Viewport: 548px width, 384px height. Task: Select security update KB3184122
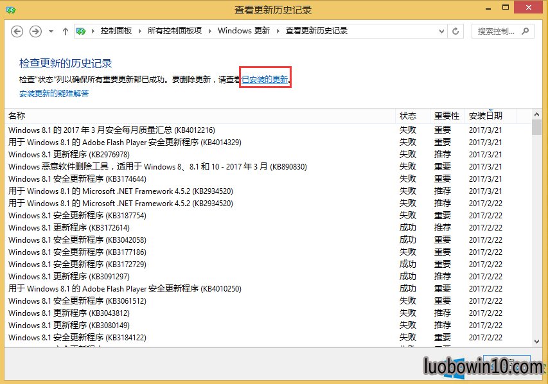click(x=268, y=338)
